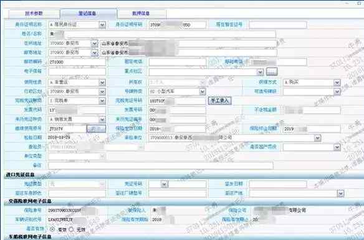364x240 pixels.
Task: Click the 电子信箱 input field
Action: click(x=77, y=72)
